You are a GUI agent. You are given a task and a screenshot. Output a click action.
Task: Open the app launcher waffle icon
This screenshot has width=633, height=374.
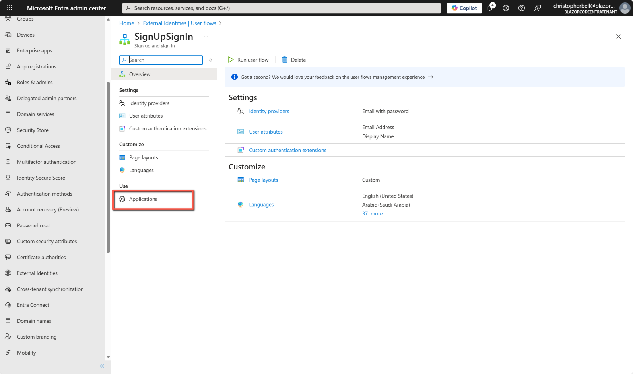click(x=10, y=8)
